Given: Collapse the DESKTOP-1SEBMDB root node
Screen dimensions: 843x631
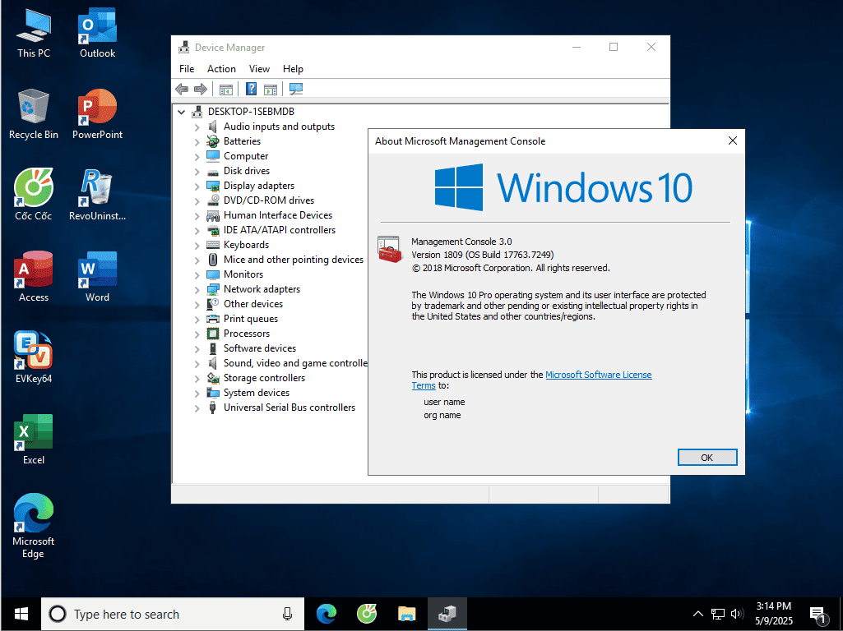Looking at the screenshot, I should (x=182, y=112).
